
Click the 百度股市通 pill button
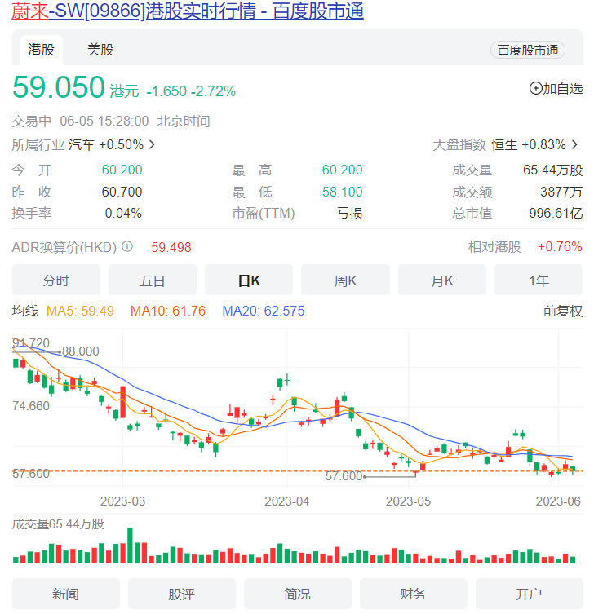(527, 50)
